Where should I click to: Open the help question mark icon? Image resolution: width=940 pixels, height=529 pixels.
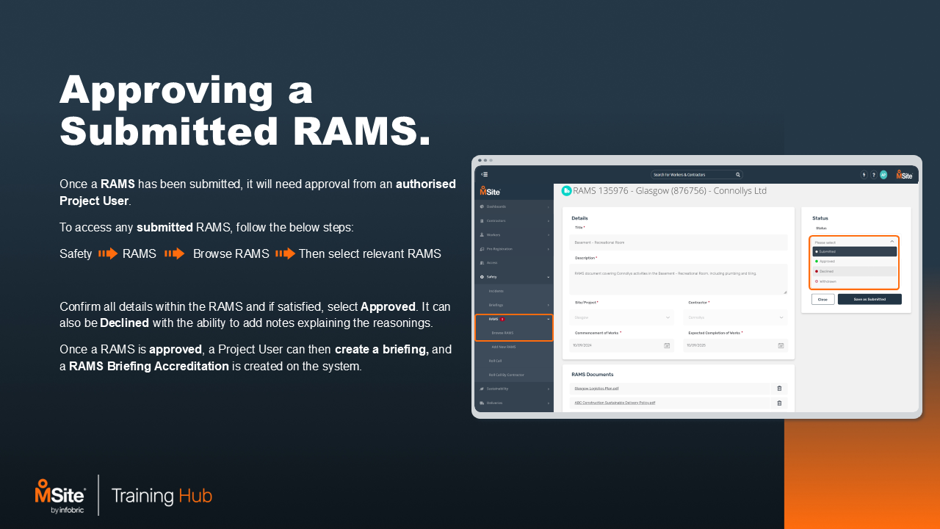pos(873,175)
